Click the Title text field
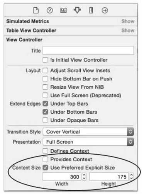The width and height of the screenshot is (142, 194). tap(88, 50)
